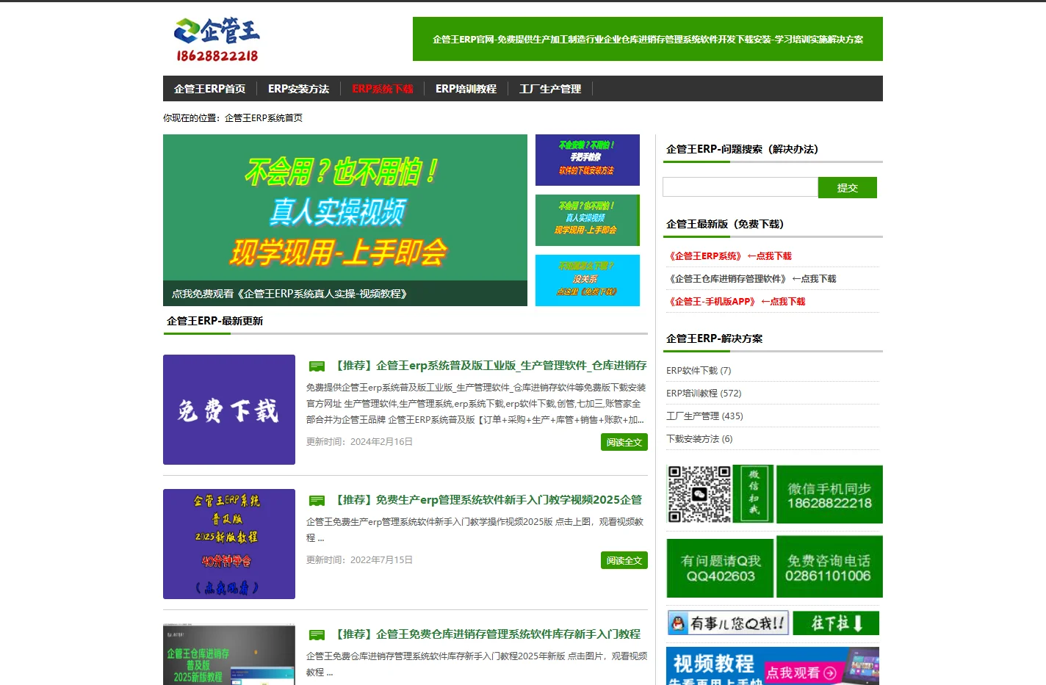Click the date text 更新时间: 2024年2月16日
The width and height of the screenshot is (1046, 685).
pyautogui.click(x=359, y=442)
